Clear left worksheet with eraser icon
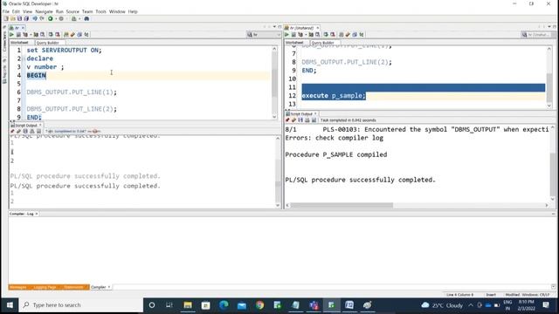This screenshot has height=314, width=559. (72, 35)
